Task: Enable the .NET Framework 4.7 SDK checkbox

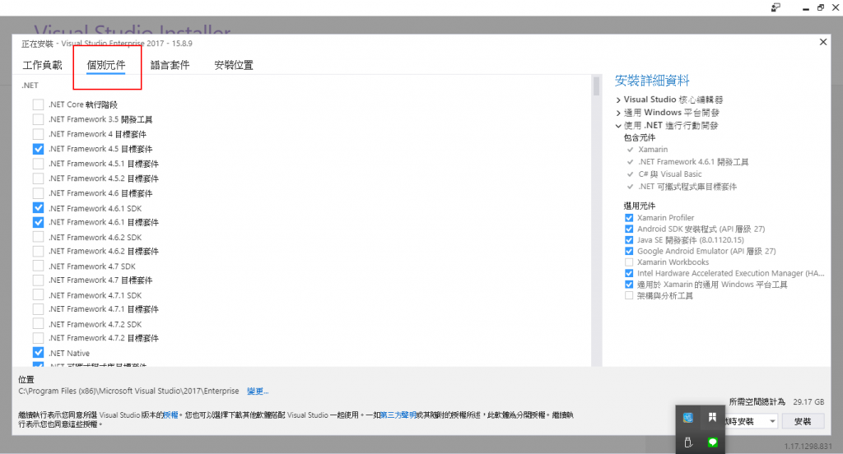Action: (x=38, y=266)
